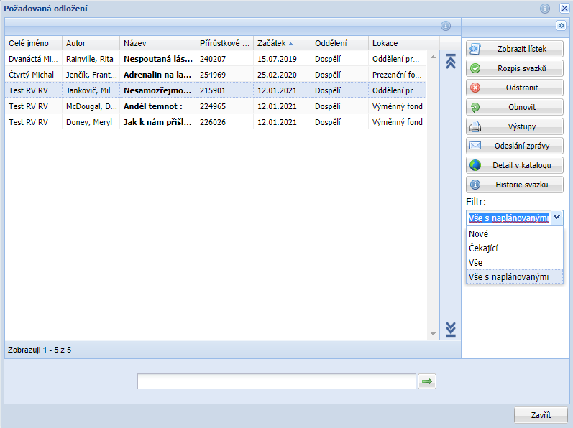This screenshot has height=428, width=573.
Task: Collapse the right side panel
Action: click(x=561, y=25)
